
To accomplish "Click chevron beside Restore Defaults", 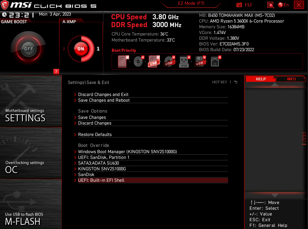I will coord(75,135).
